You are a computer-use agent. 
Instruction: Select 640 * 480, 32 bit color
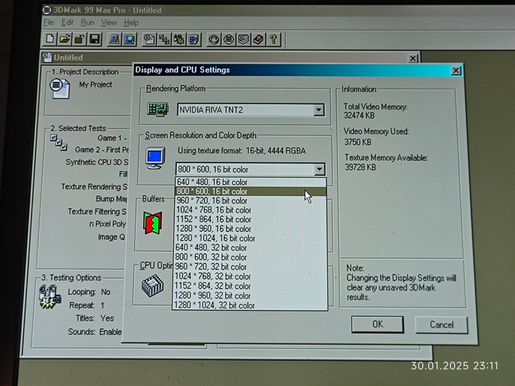pyautogui.click(x=251, y=248)
